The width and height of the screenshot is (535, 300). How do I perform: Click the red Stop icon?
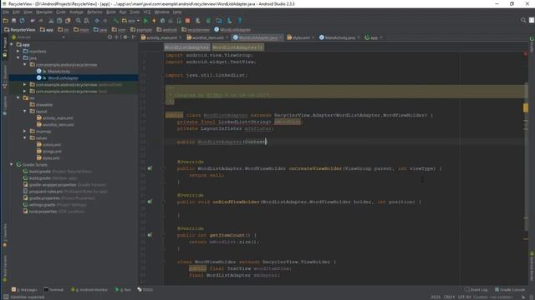pyautogui.click(x=187, y=21)
